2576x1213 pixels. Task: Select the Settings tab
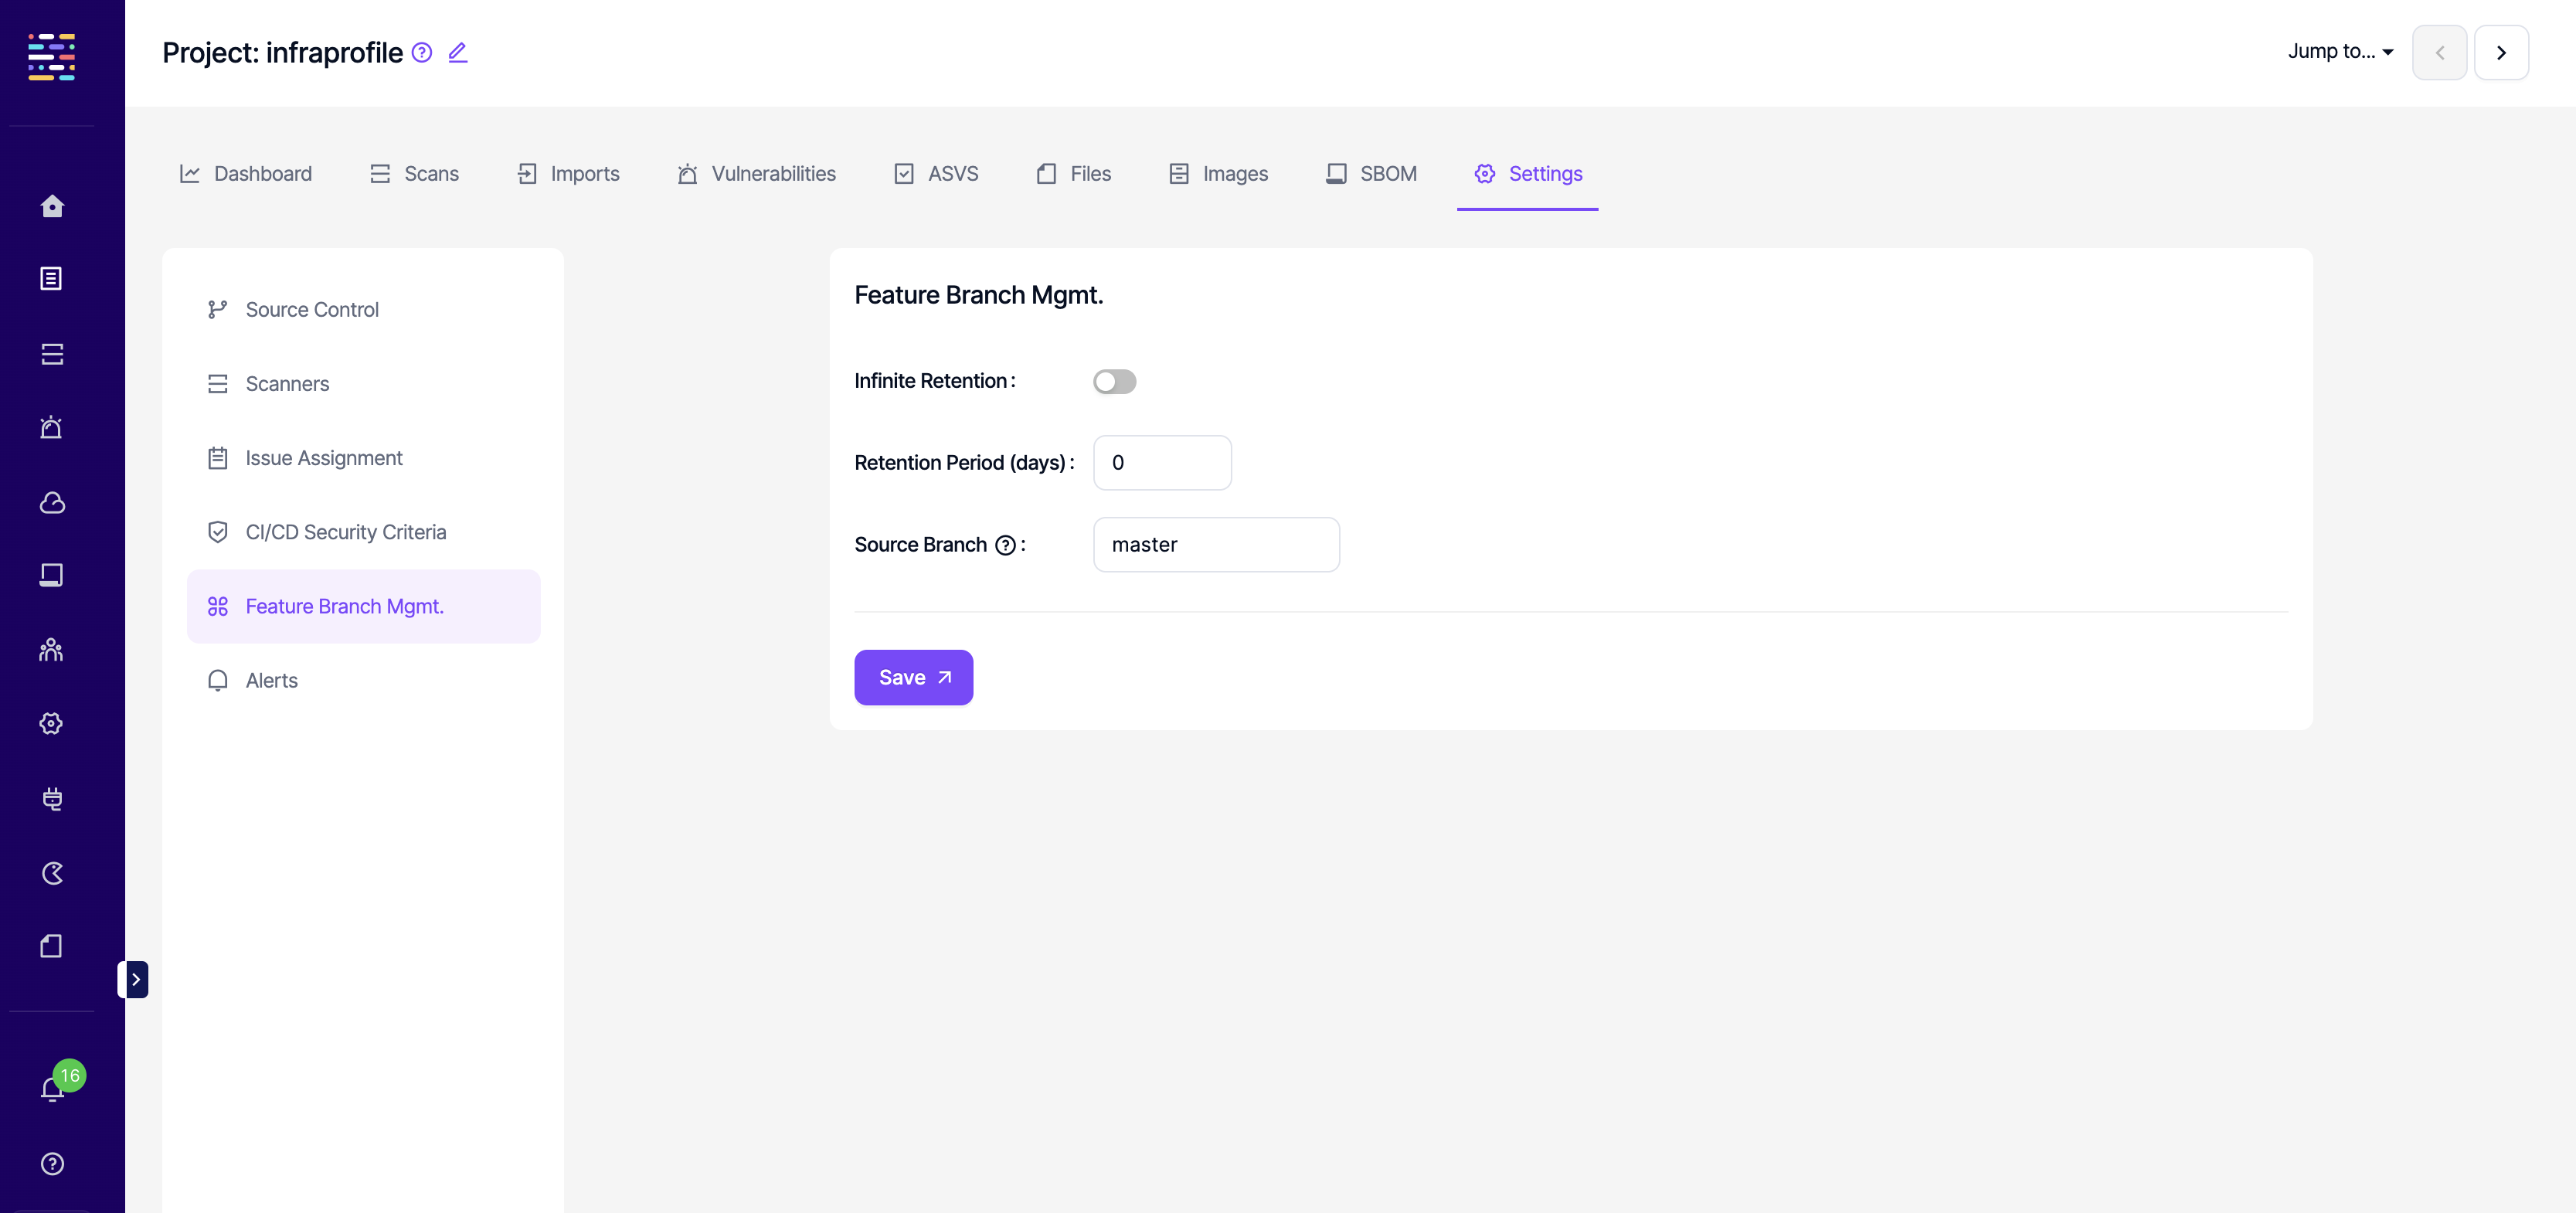[1527, 174]
